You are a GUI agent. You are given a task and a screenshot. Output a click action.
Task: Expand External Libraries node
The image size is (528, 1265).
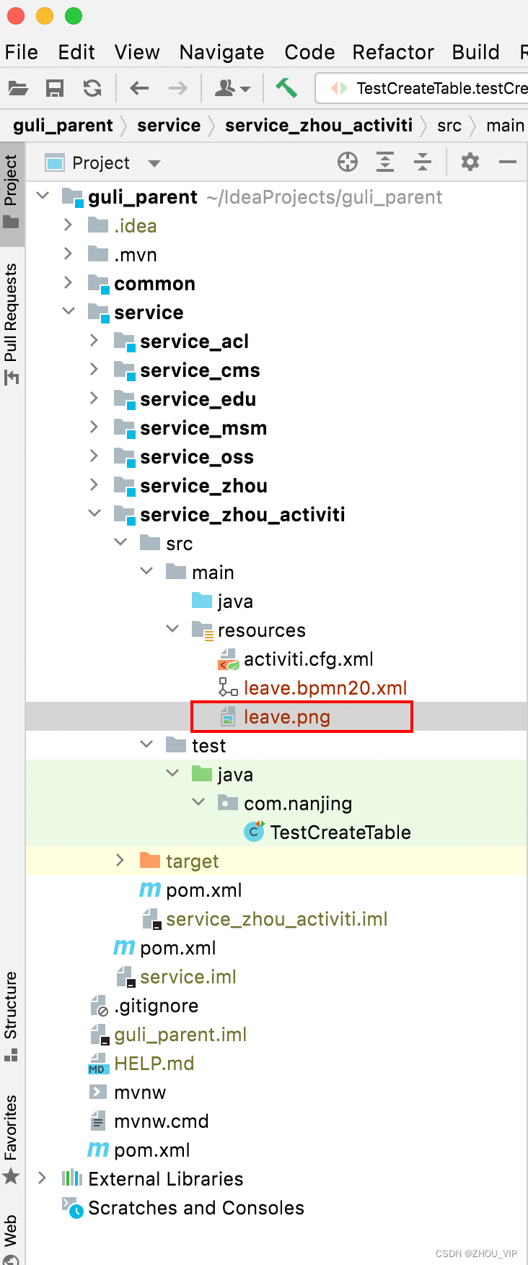tap(43, 1178)
